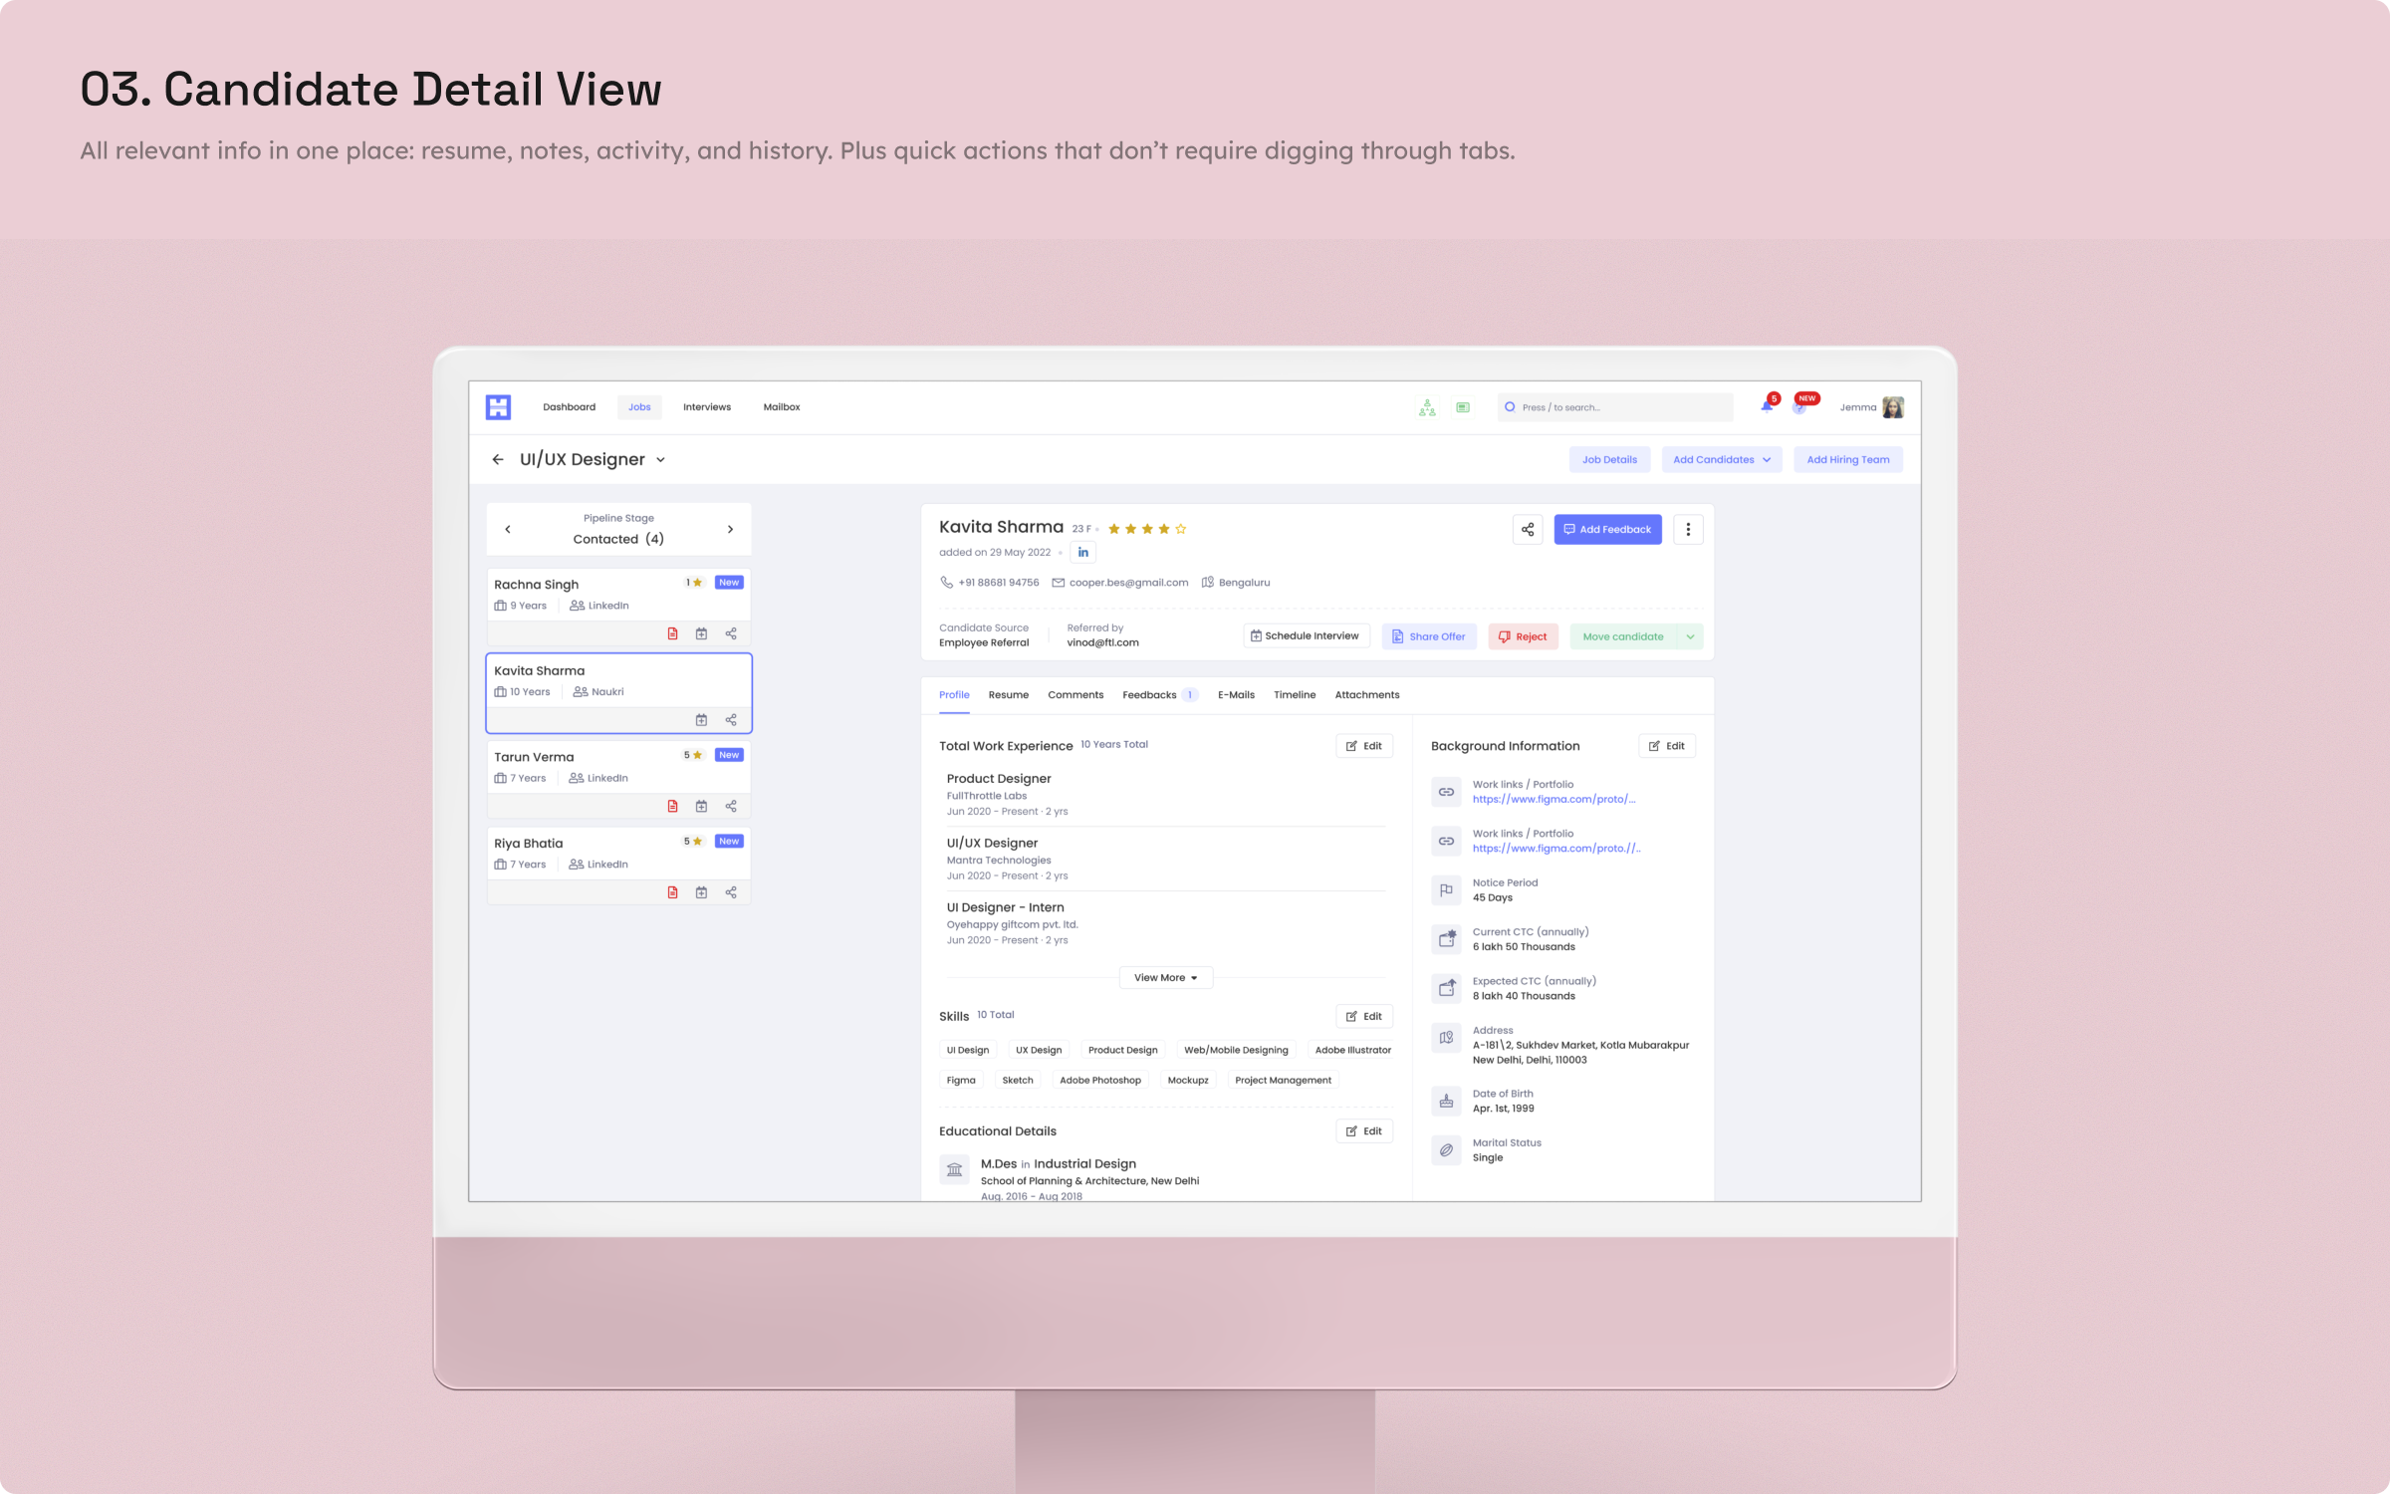Click the green card icon beside search
This screenshot has height=1494, width=2390.
point(1463,407)
